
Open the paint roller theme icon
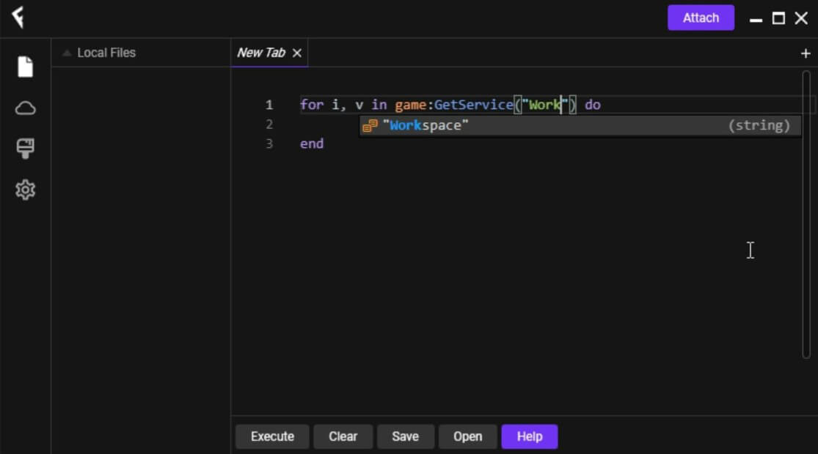point(26,149)
